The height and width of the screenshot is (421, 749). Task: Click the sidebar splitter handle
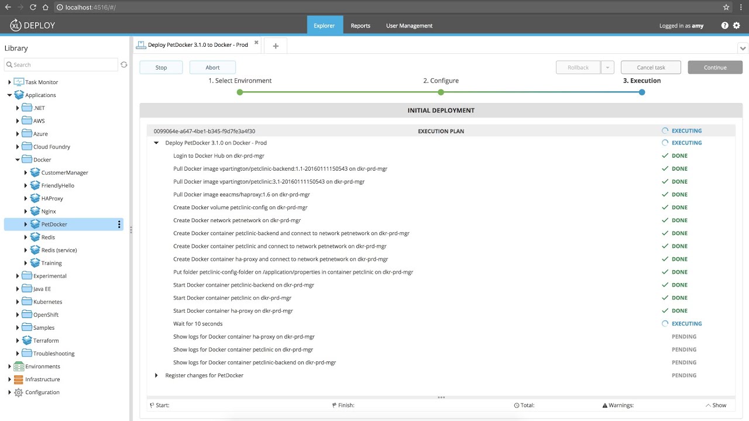pos(131,230)
